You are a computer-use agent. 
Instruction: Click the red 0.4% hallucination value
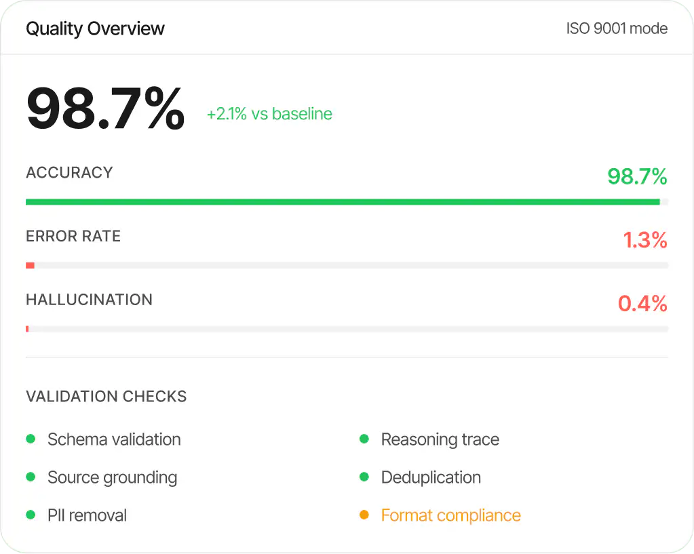click(642, 304)
